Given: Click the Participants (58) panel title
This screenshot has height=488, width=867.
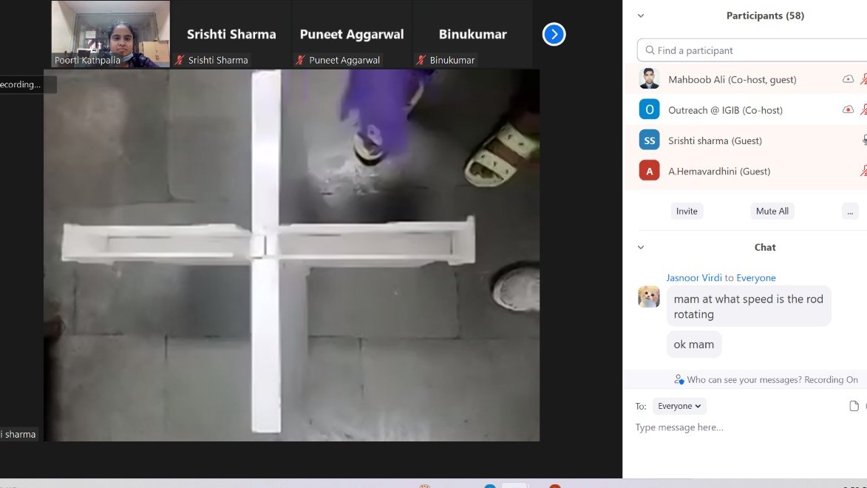Looking at the screenshot, I should coord(765,16).
